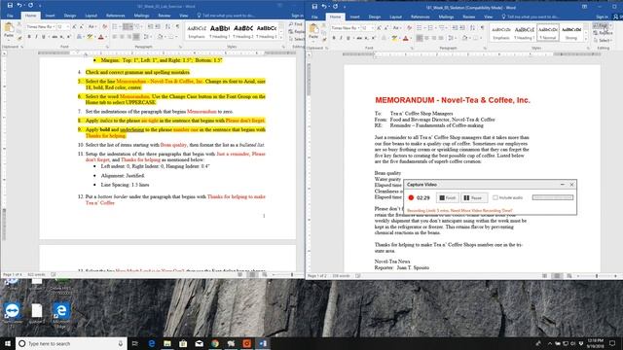Click Replace in right Word window Editing group
The width and height of the screenshot is (623, 350).
click(604, 33)
